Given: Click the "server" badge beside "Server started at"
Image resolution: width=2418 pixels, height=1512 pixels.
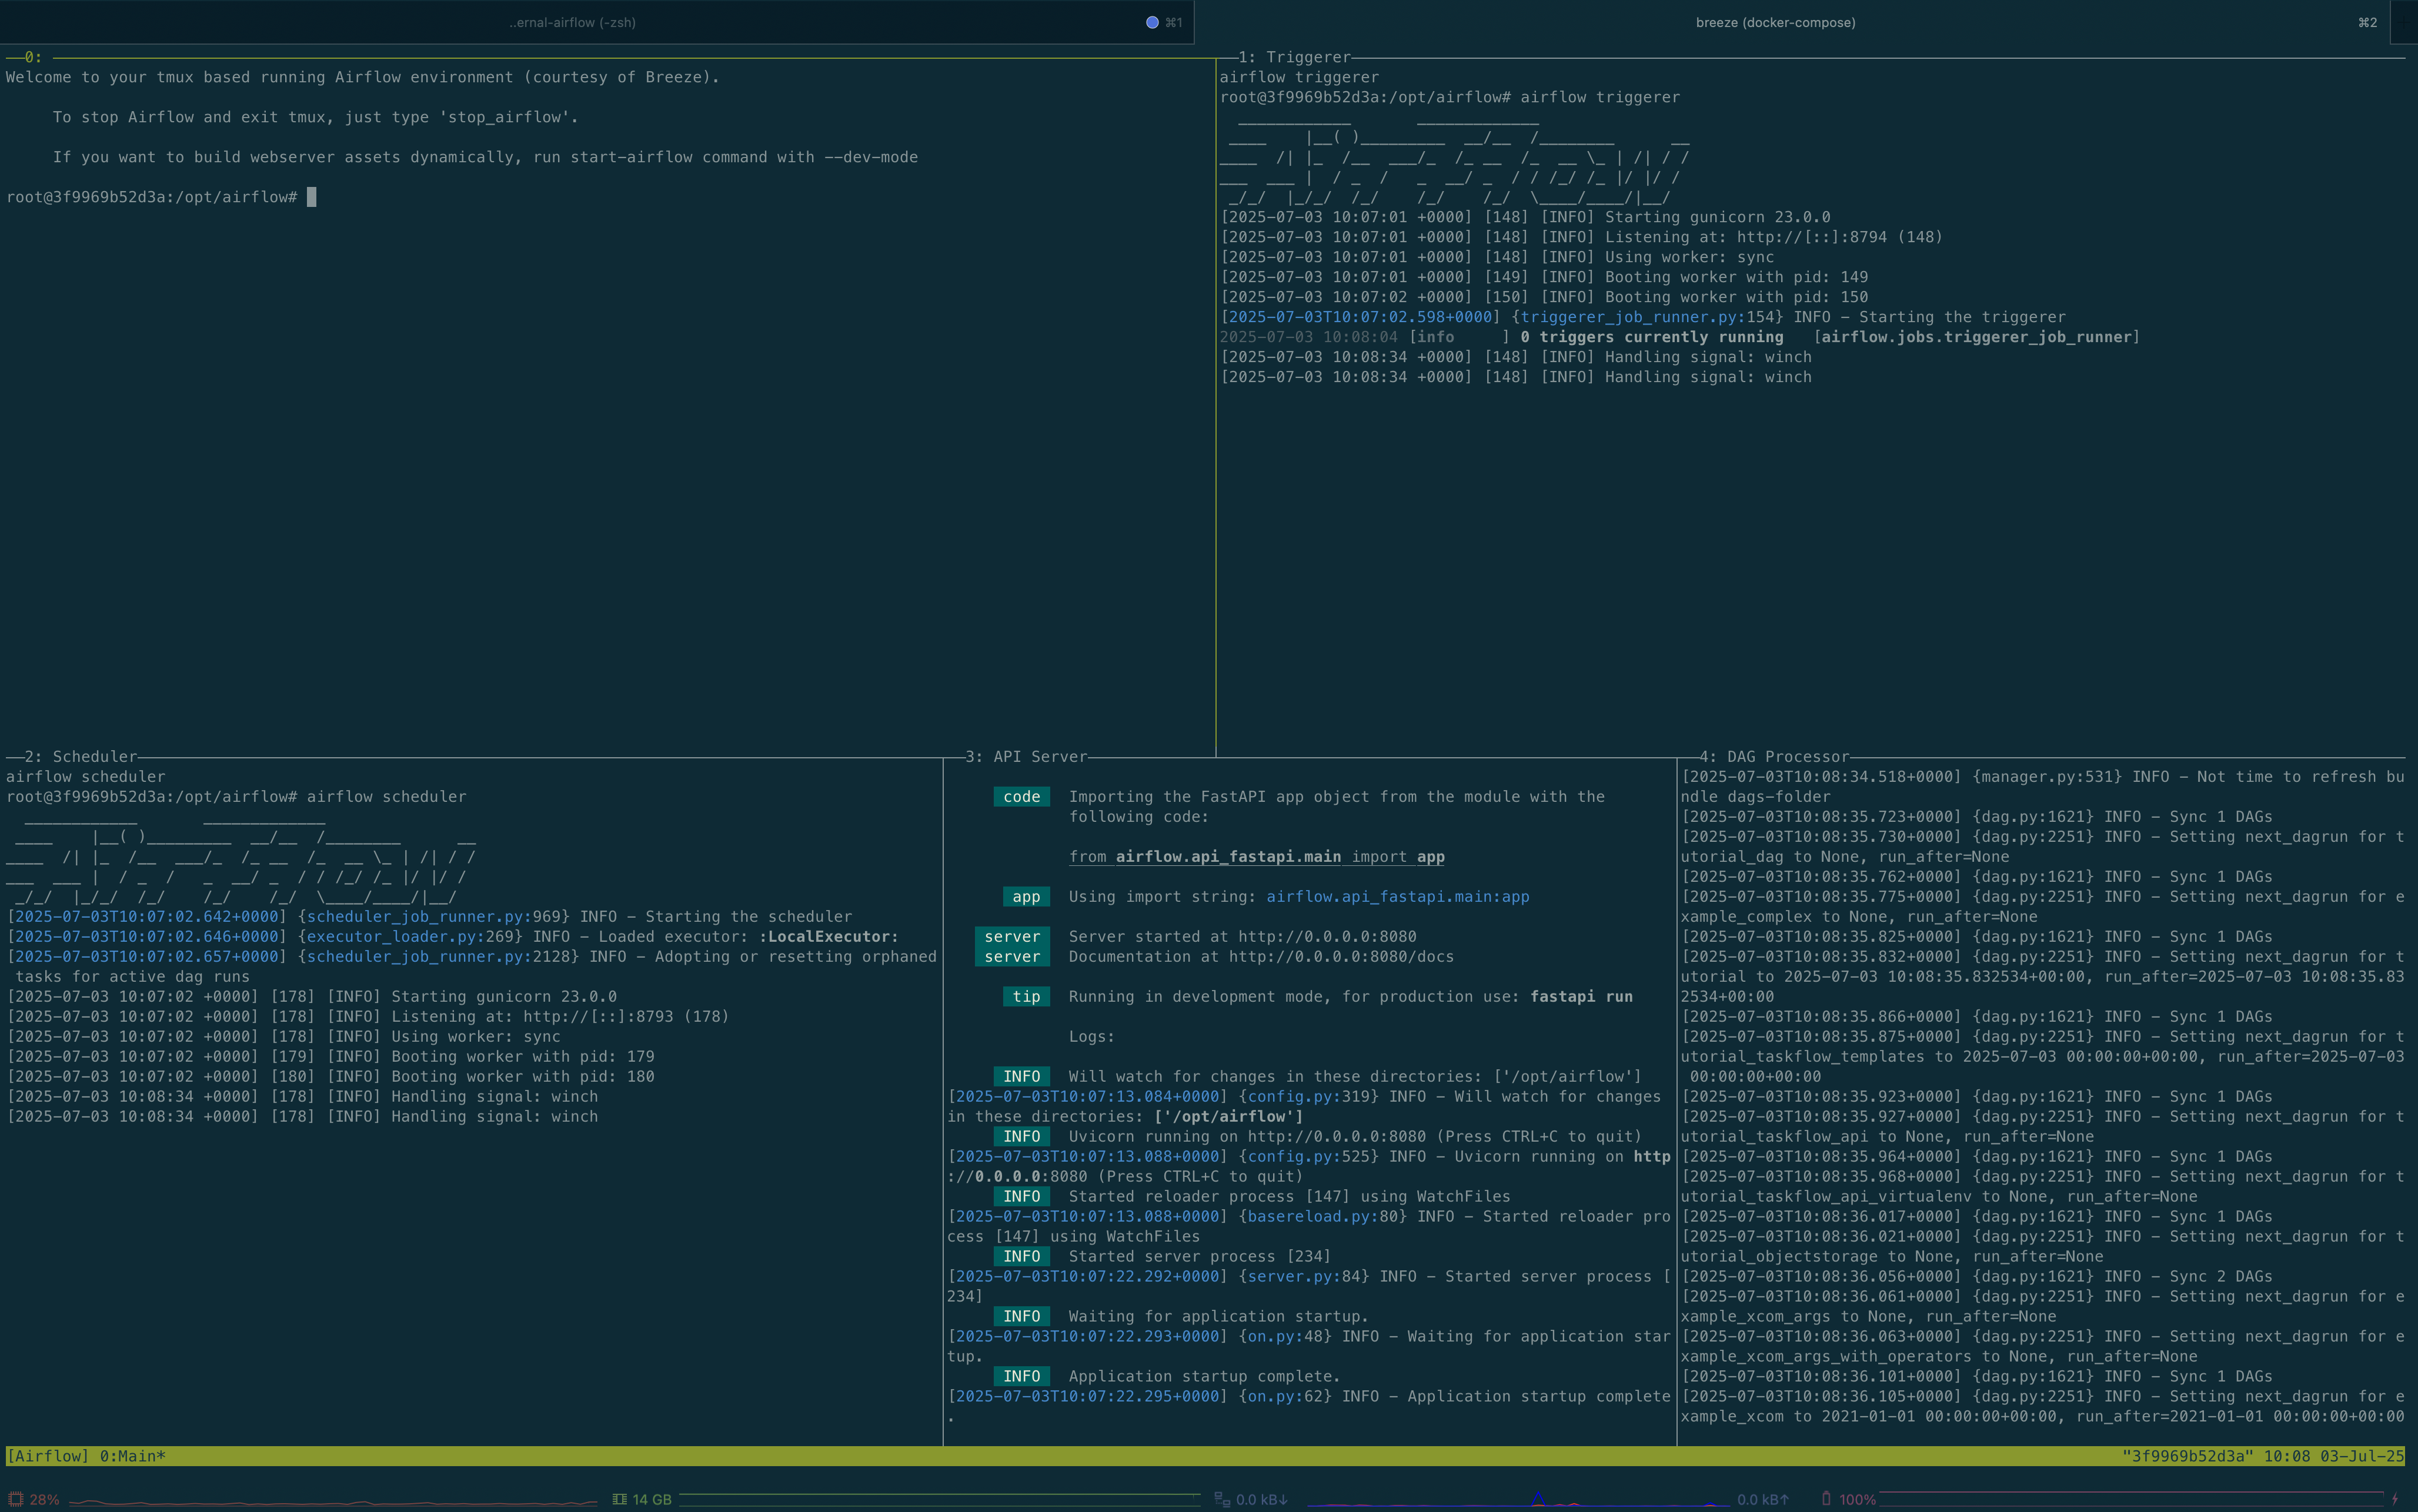Looking at the screenshot, I should tap(1012, 936).
